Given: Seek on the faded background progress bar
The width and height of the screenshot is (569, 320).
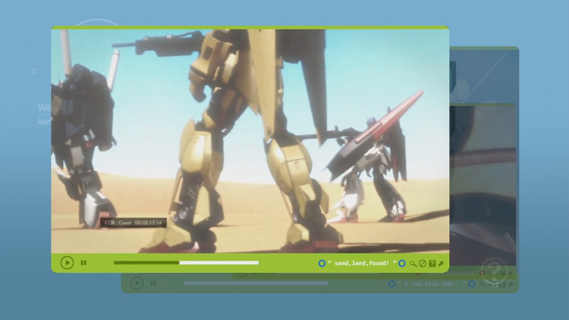Looking at the screenshot, I should [x=256, y=283].
